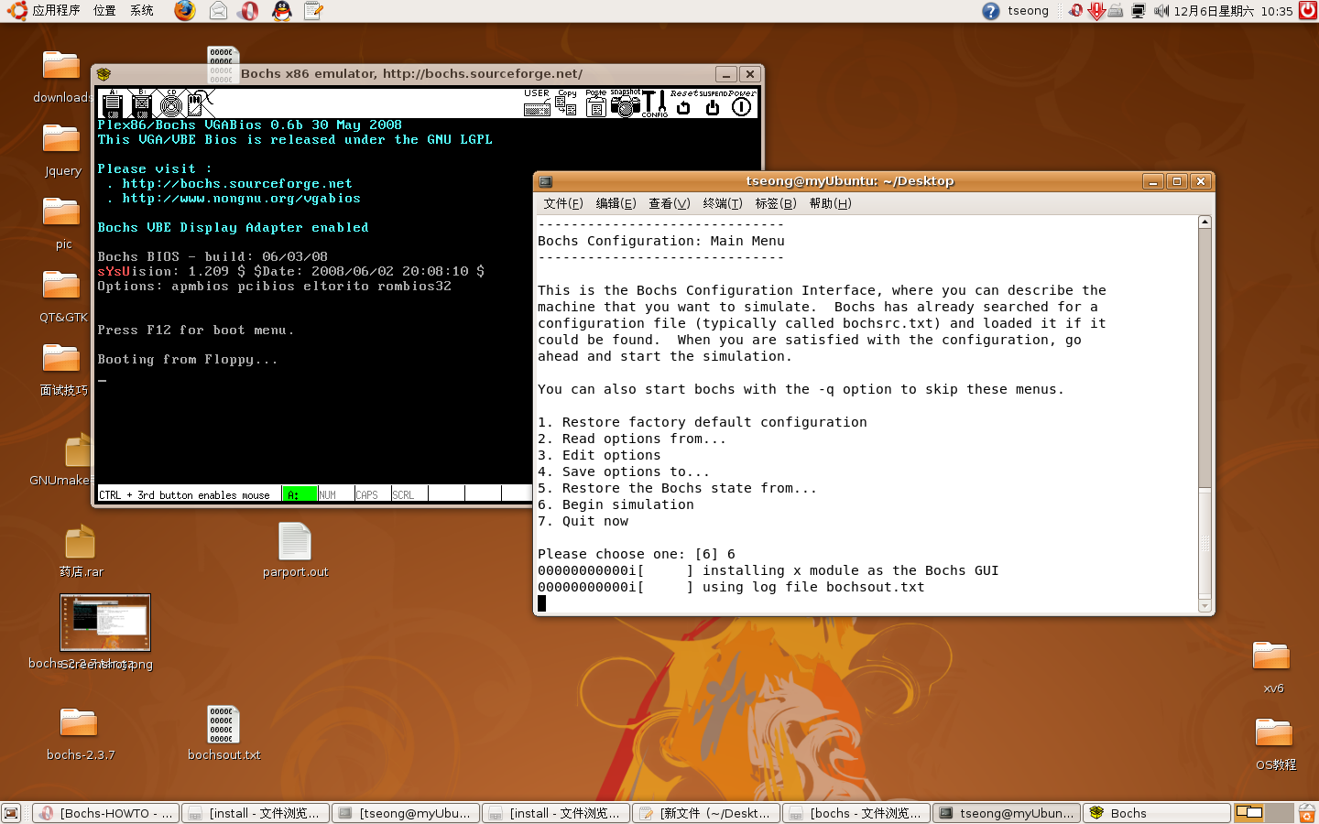The image size is (1319, 824).
Task: Open the terminal window menu icon
Action: pos(546,181)
